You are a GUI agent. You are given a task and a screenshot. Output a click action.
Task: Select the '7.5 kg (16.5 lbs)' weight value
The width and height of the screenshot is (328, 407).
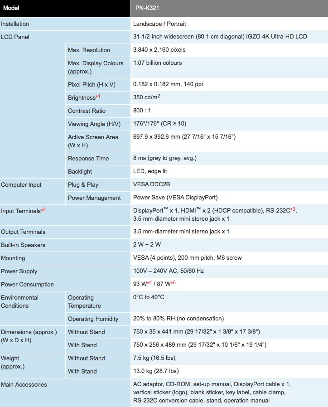click(154, 358)
